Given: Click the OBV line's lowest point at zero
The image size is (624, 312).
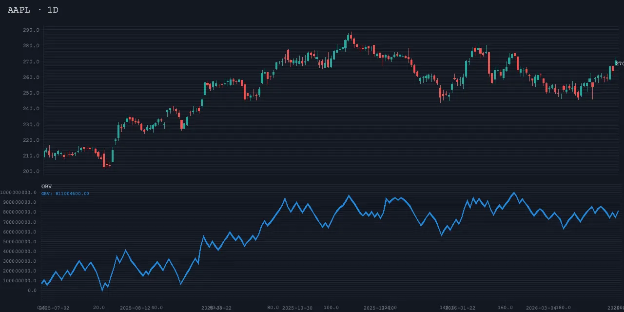Looking at the screenshot, I should (102, 290).
